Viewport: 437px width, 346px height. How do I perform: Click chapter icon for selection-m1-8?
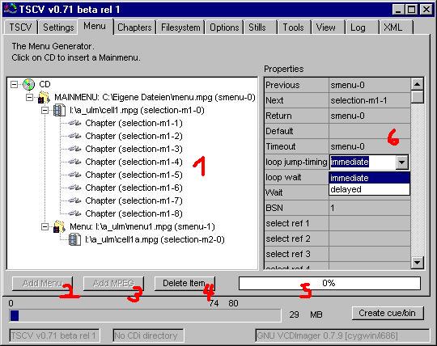(74, 213)
